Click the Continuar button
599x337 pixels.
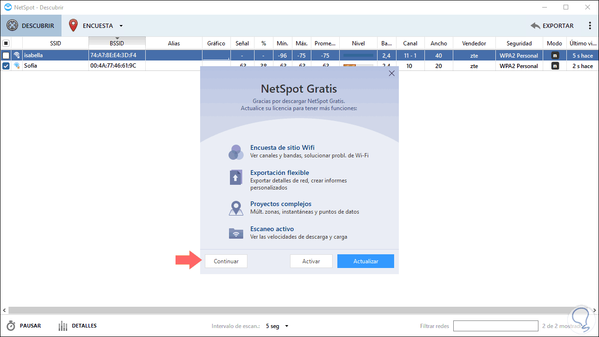point(226,261)
